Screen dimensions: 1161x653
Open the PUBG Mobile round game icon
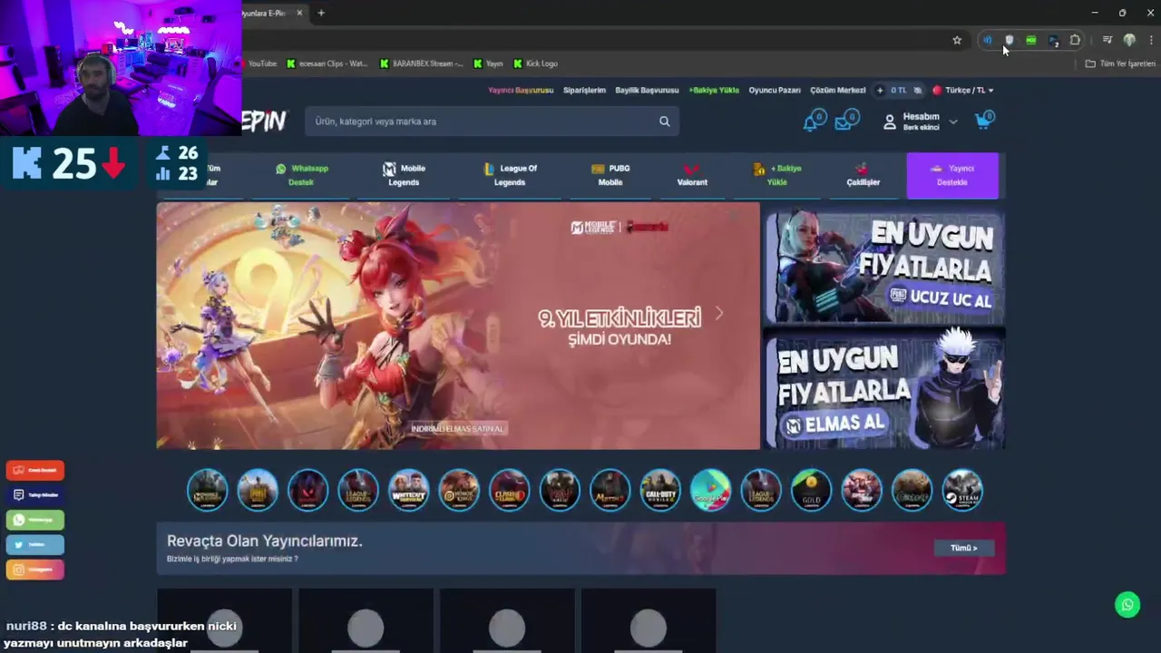tap(258, 490)
